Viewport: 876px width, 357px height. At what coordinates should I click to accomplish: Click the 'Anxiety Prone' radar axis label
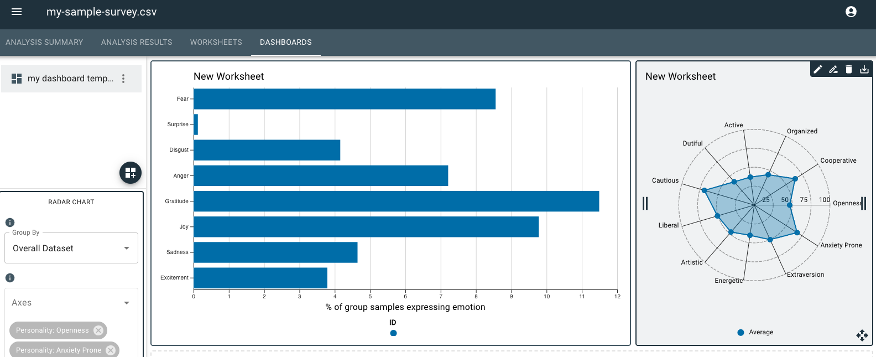coord(841,245)
